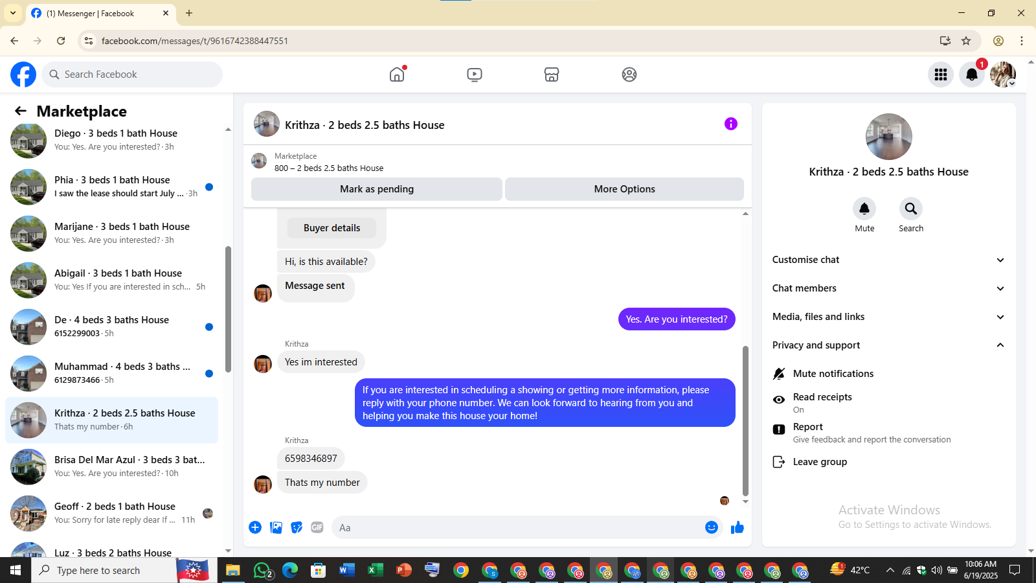Screen dimensions: 1036x583
Task: Open WhatsApp from the taskbar
Action: (262, 570)
